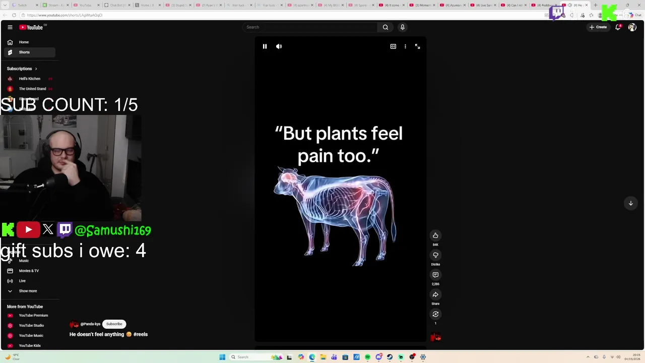The width and height of the screenshot is (645, 363).
Task: Click the Windows taskbar search box
Action: click(257, 357)
